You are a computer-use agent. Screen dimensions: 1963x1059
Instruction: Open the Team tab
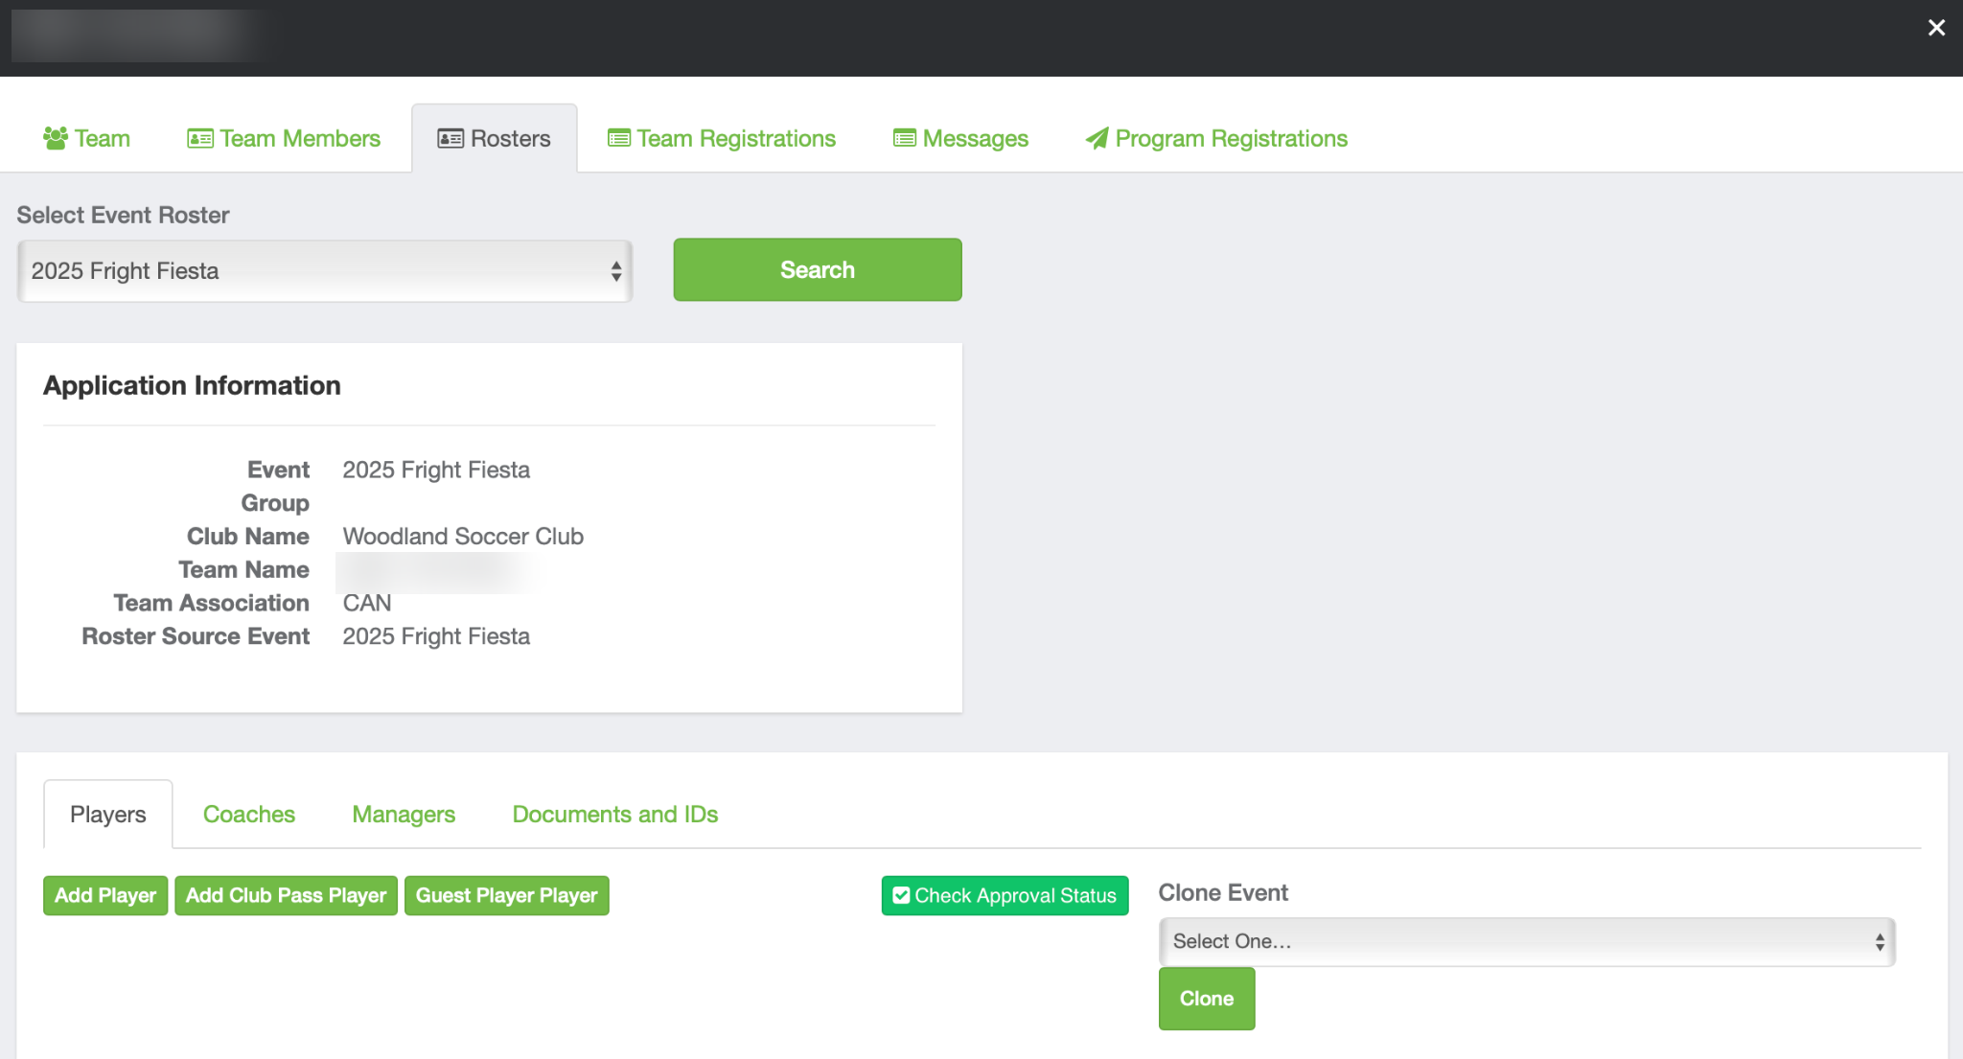coord(87,139)
